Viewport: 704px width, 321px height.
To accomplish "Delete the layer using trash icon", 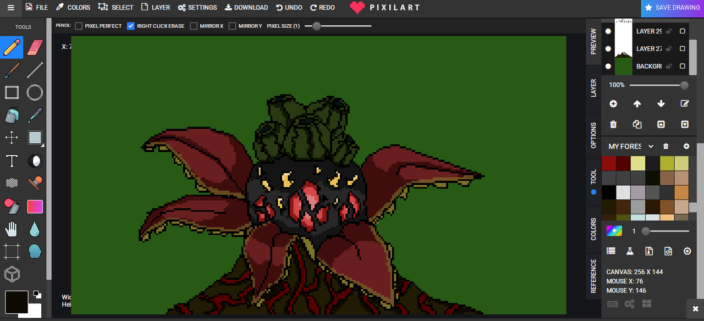I will point(613,125).
